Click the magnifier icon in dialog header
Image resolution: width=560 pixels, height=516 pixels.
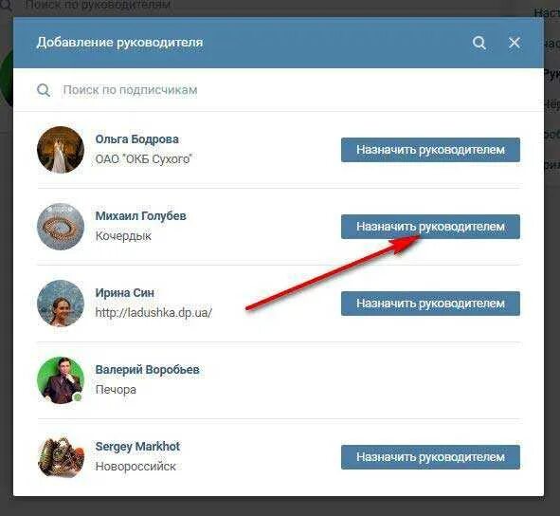point(479,43)
